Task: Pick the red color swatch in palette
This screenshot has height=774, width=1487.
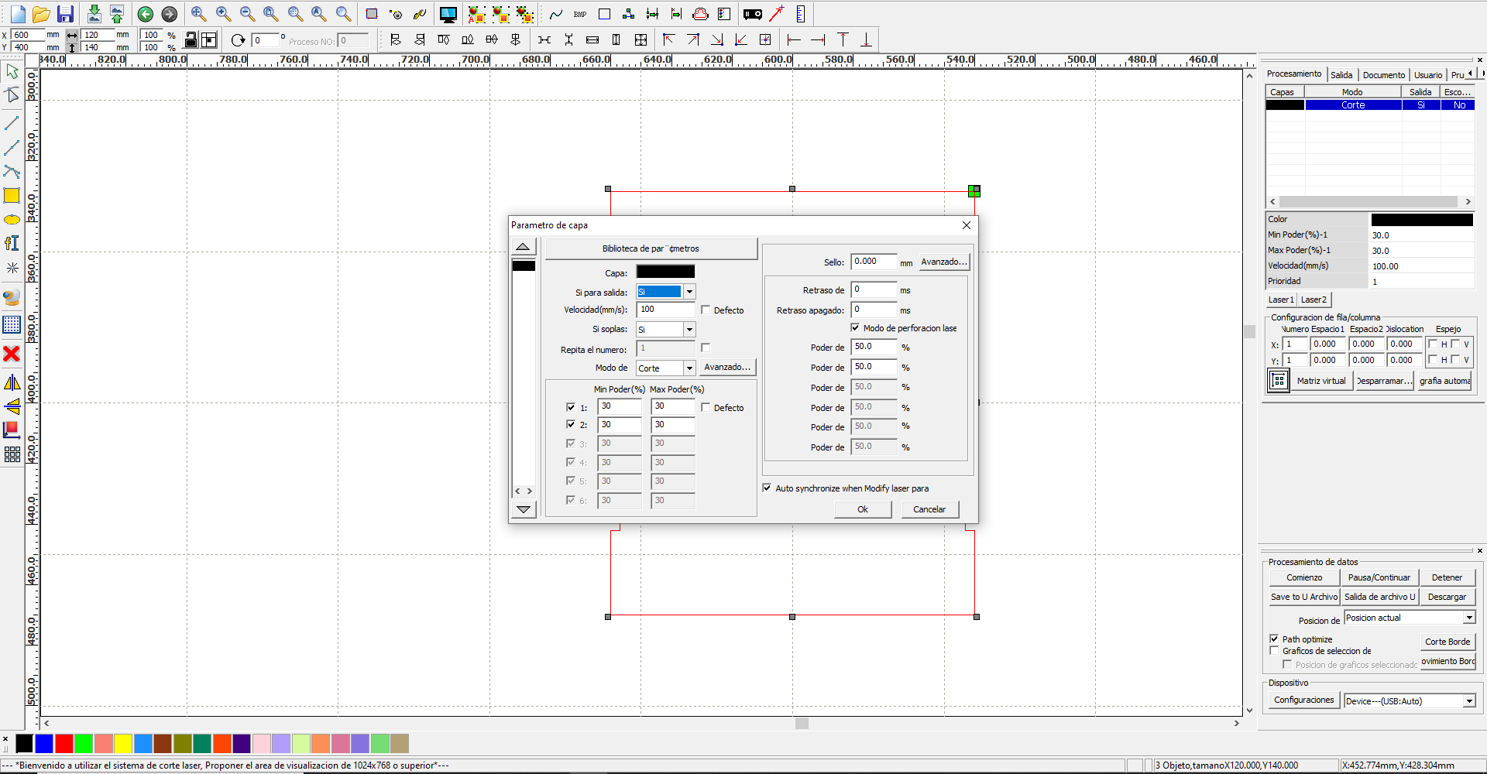Action: 64,744
